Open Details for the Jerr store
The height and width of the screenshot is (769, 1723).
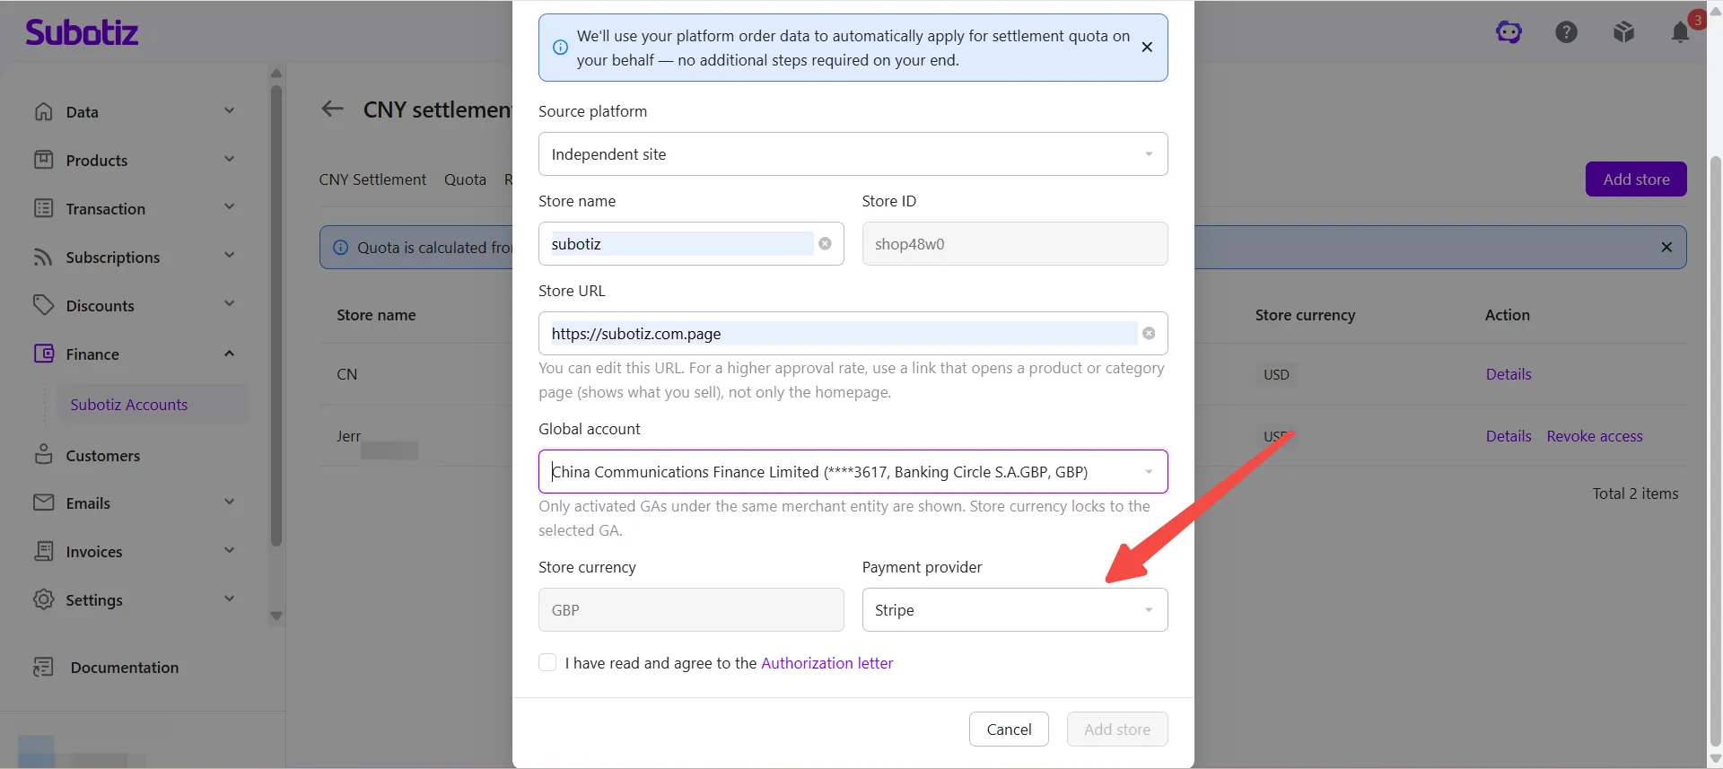[1509, 436]
